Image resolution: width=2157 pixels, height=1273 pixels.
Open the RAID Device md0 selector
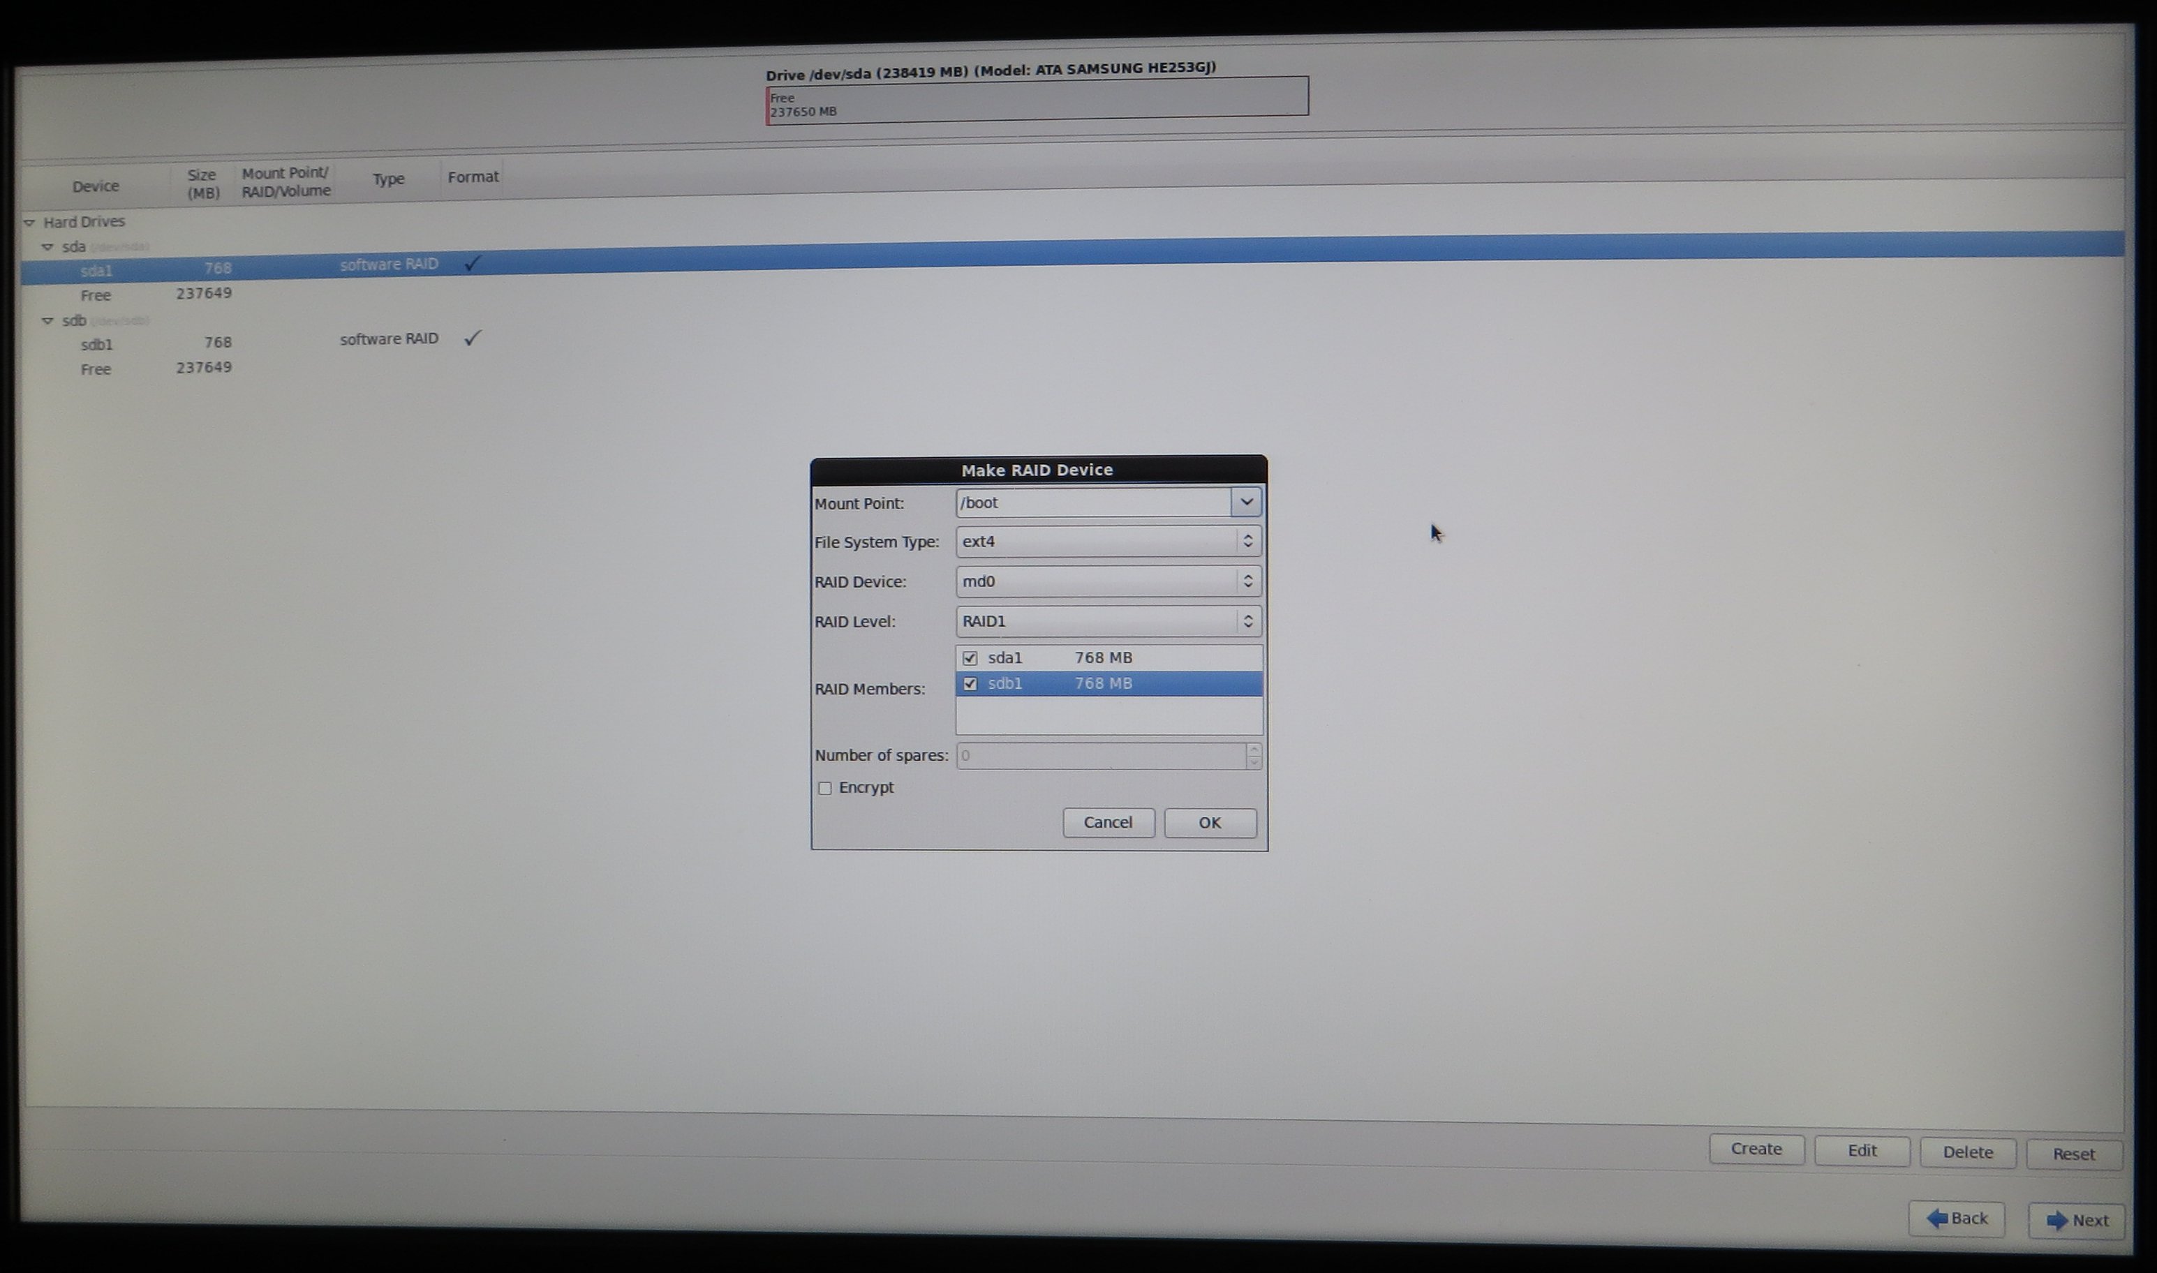tap(1109, 581)
